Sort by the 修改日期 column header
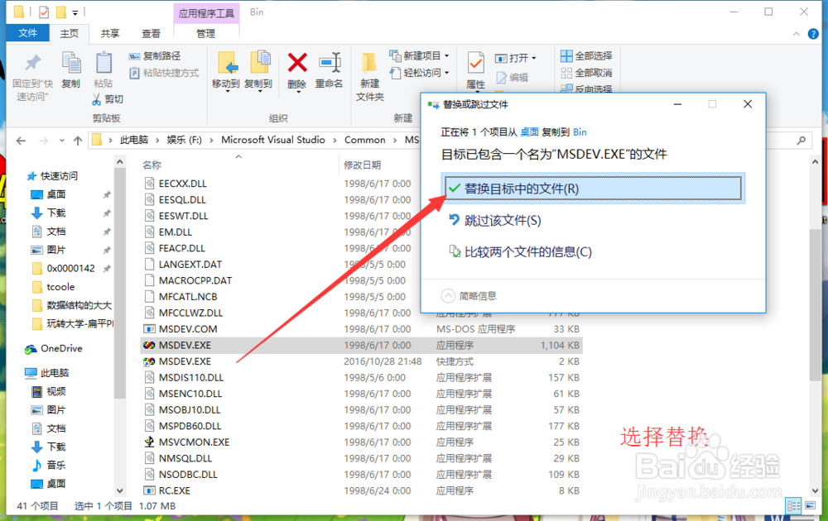 (x=363, y=165)
